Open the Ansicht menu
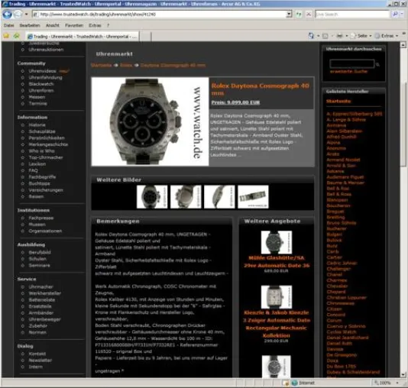The height and width of the screenshot is (388, 408). click(52, 25)
